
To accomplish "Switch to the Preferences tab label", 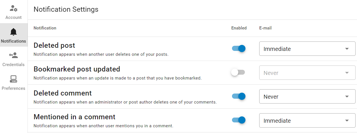I will [x=13, y=88].
